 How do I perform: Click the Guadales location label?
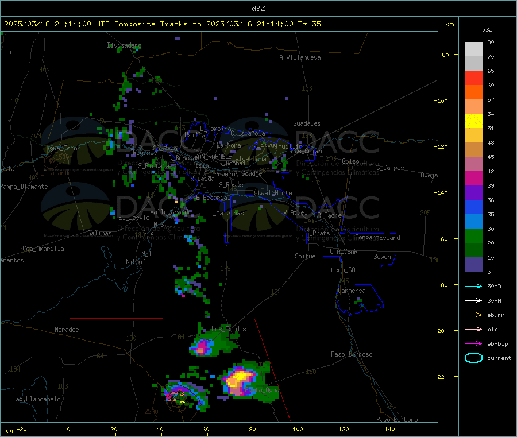coord(307,123)
